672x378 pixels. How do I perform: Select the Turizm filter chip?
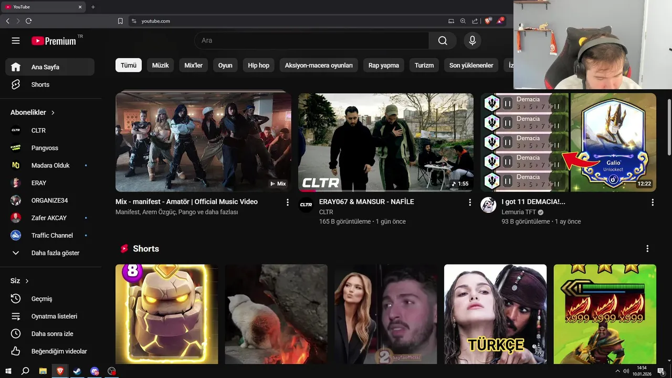pyautogui.click(x=424, y=65)
